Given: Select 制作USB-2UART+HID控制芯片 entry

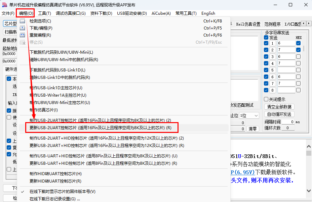Looking at the screenshot, I should pos(124,138).
